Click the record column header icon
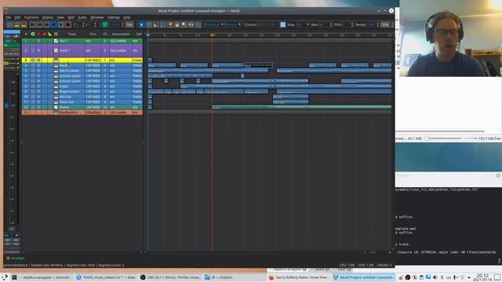Screen dimensions: 502x282 33,34
